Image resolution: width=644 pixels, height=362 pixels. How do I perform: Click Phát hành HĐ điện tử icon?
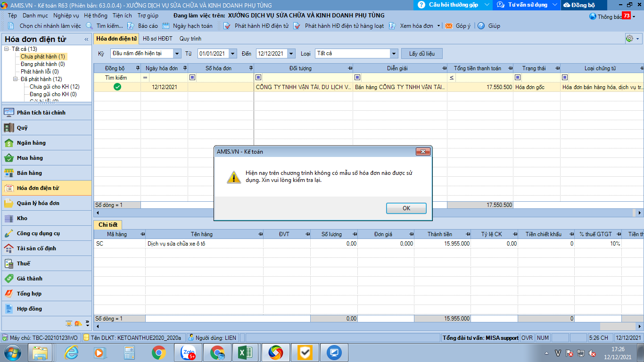(227, 26)
